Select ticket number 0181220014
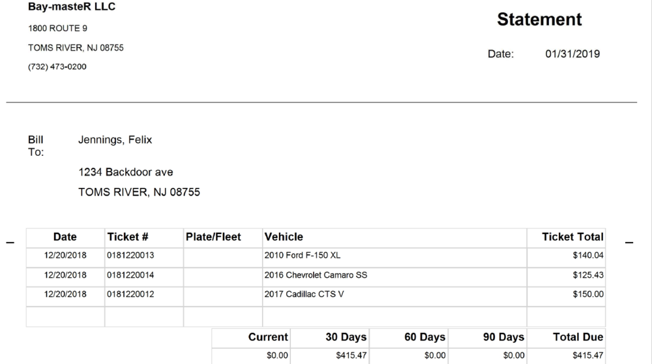 point(130,275)
